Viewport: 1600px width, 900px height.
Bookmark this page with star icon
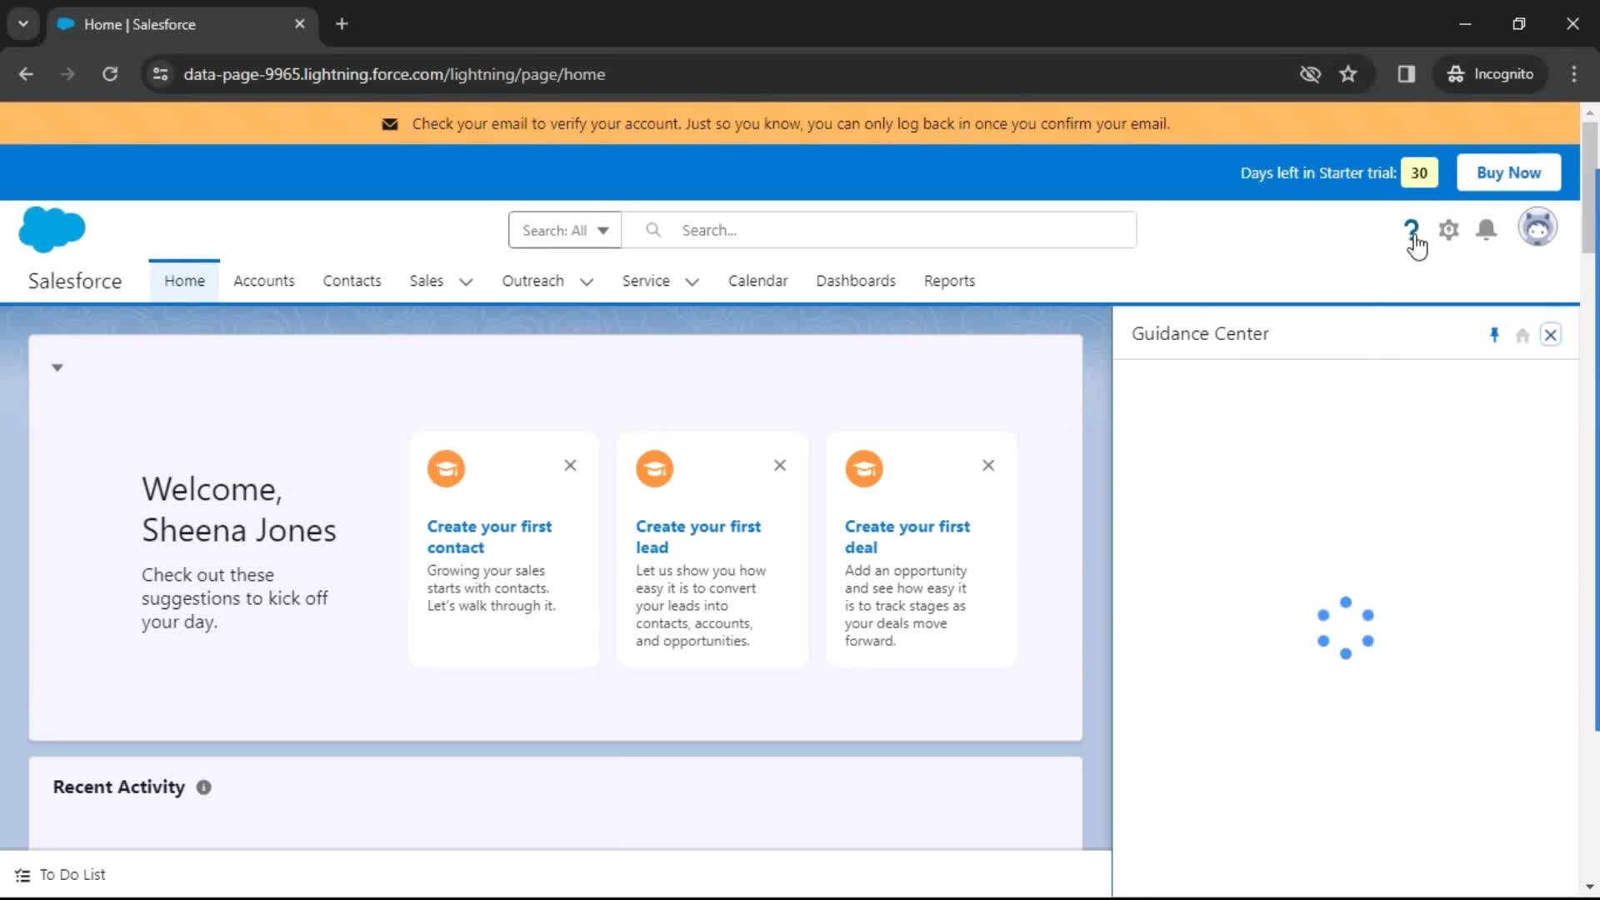point(1348,74)
